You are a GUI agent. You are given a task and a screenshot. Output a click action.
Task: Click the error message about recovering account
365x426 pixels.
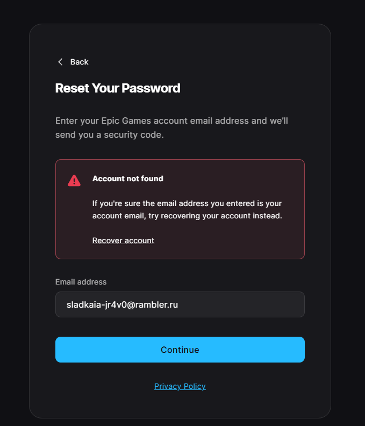tap(187, 209)
